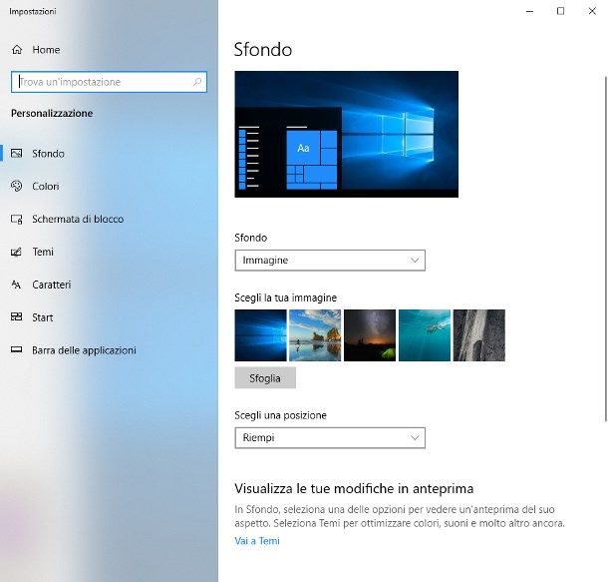Click the Schermata di blocco icon
Viewport: 608px width, 582px height.
(16, 219)
